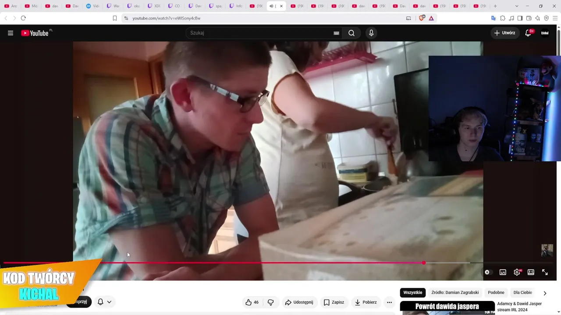Open the translate extension icon
The image size is (561, 315).
[x=494, y=18]
